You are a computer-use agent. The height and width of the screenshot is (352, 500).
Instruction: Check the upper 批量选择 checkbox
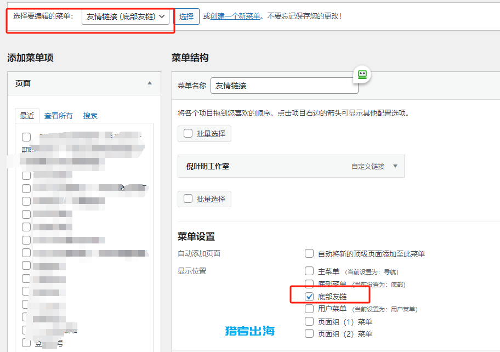coord(187,133)
